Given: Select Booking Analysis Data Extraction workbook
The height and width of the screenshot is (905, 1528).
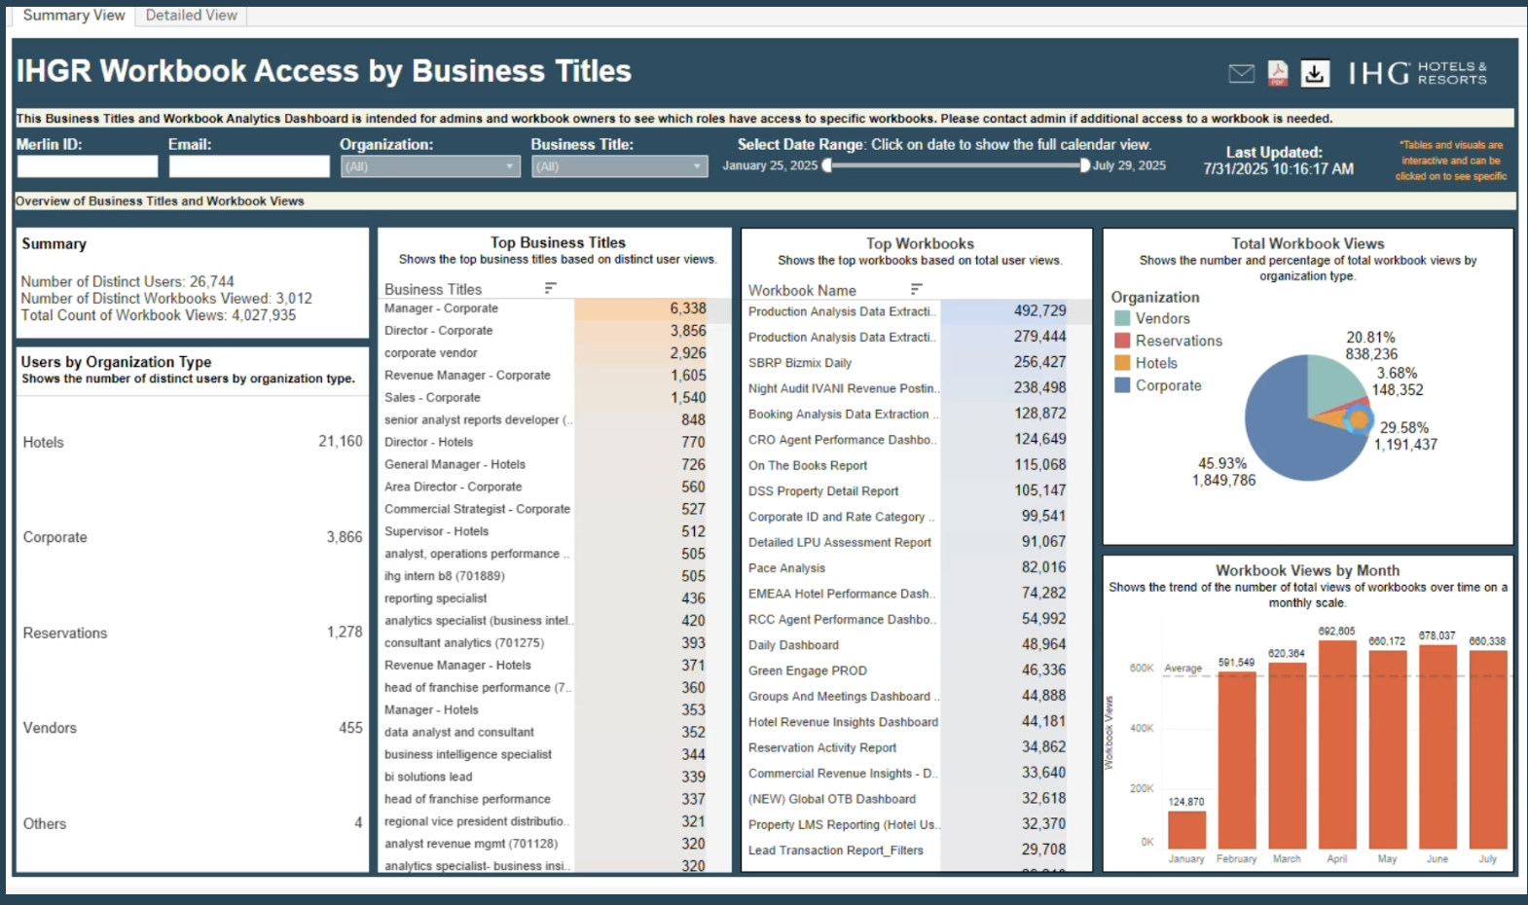Looking at the screenshot, I should (x=843, y=415).
